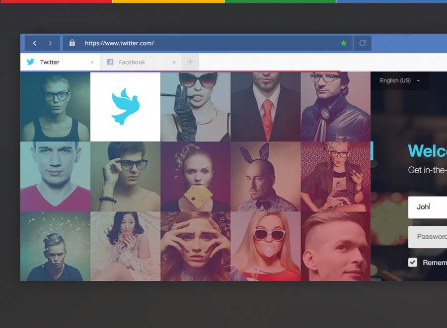Image resolution: width=447 pixels, height=328 pixels.
Task: Go forward with the right arrow button
Action: pos(50,43)
